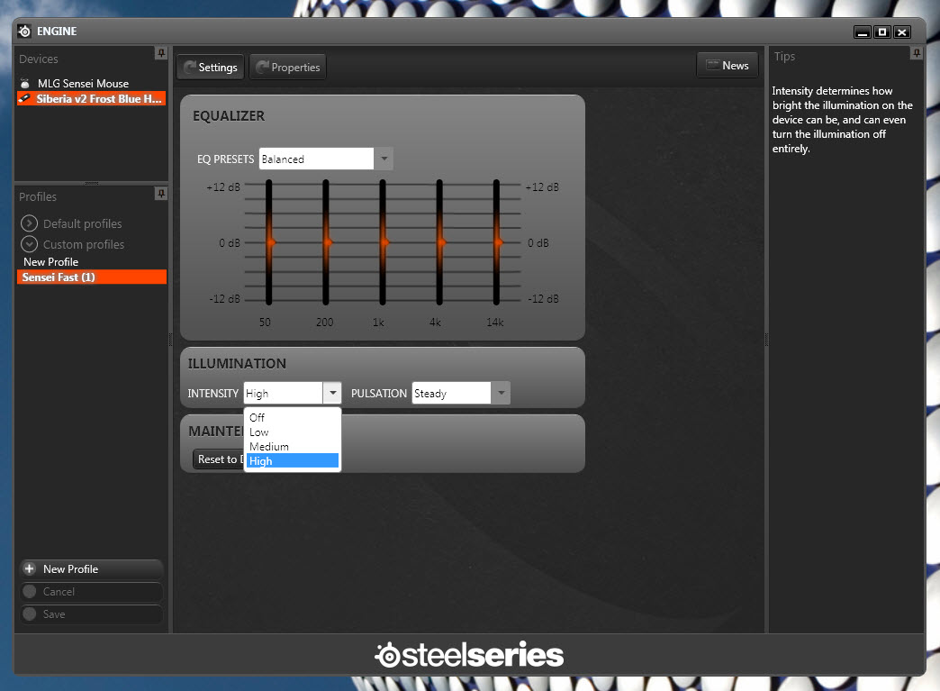
Task: Click the Pulsation Steady field
Action: (x=452, y=393)
